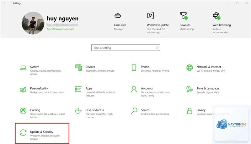The height and width of the screenshot is (144, 251).
Task: Open the Devices category label
Action: pos(90,67)
